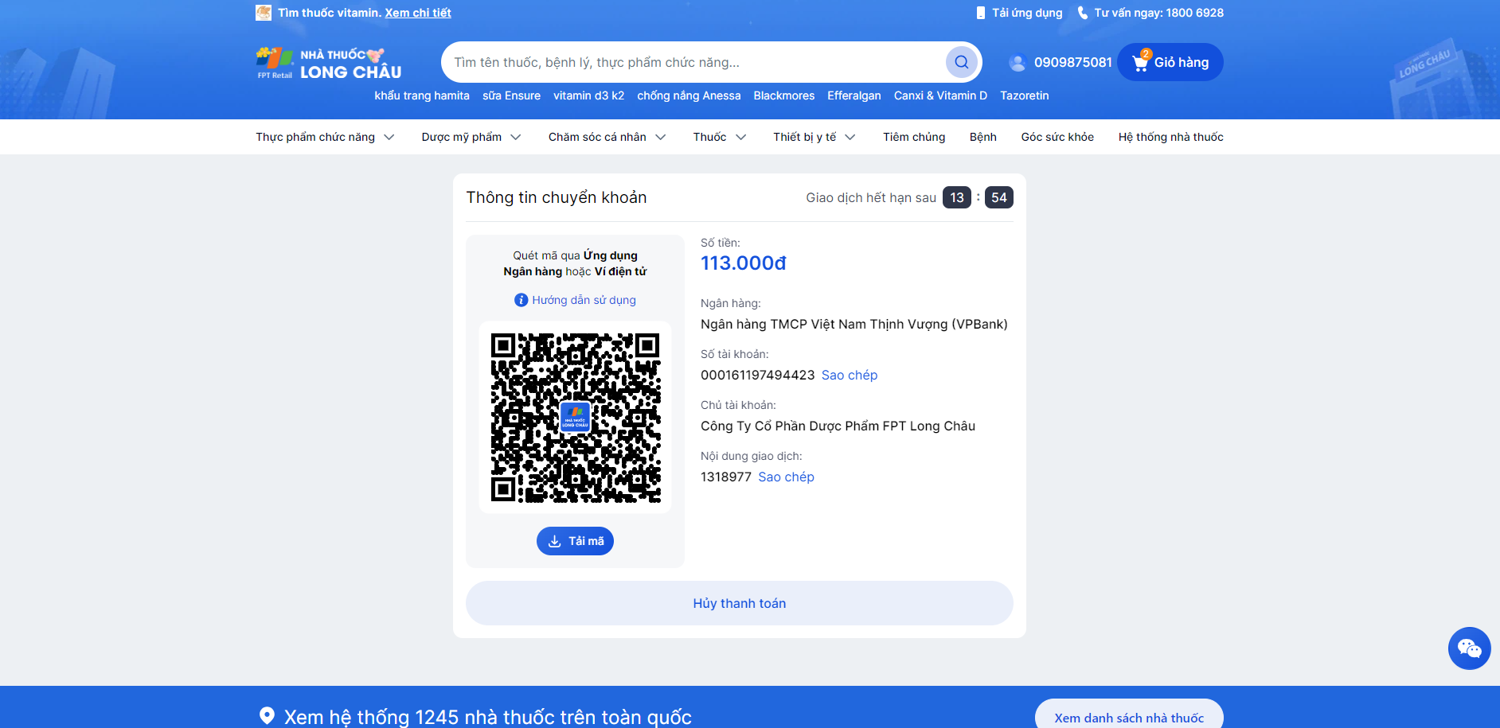Viewport: 1500px width, 728px height.
Task: Click suggested search Tazoretin
Action: click(x=1025, y=95)
